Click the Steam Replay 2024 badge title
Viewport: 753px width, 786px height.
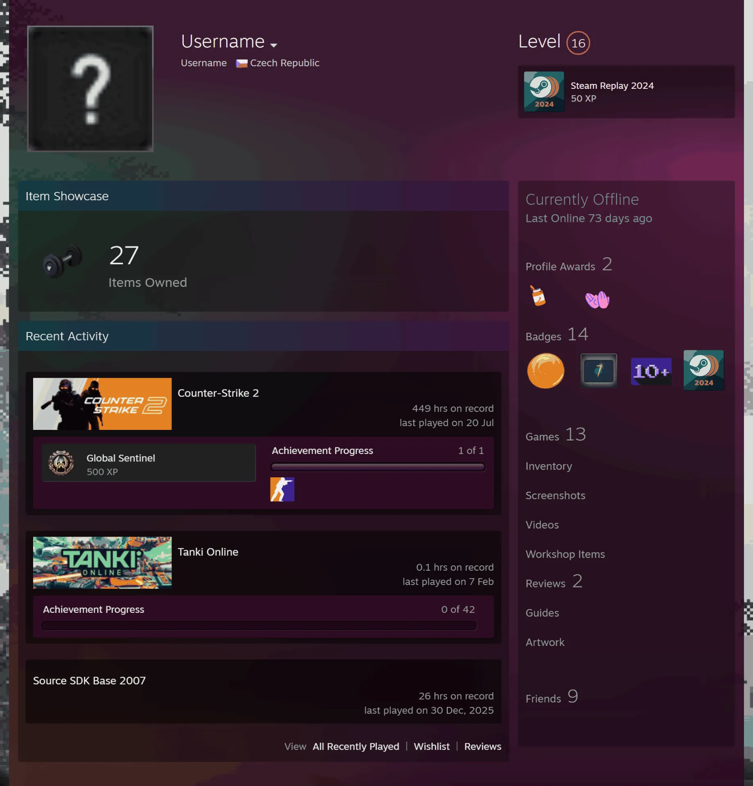(612, 86)
